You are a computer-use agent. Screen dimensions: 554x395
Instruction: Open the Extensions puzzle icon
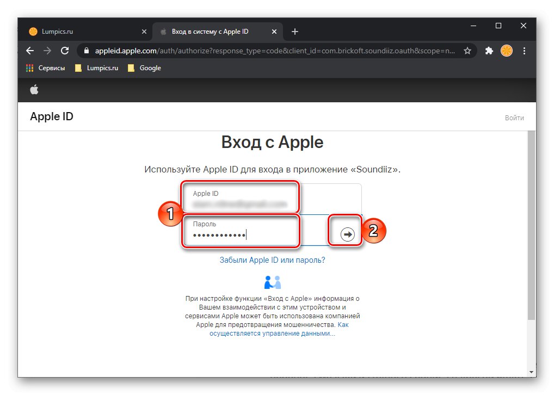tap(489, 51)
